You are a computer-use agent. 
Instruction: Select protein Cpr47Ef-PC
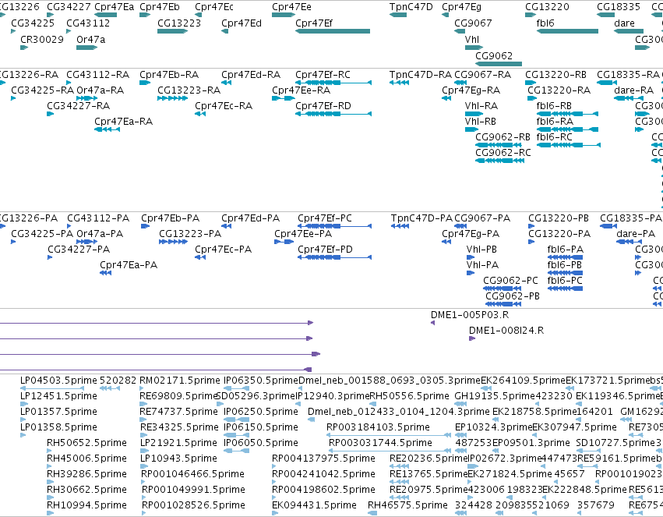(x=334, y=226)
